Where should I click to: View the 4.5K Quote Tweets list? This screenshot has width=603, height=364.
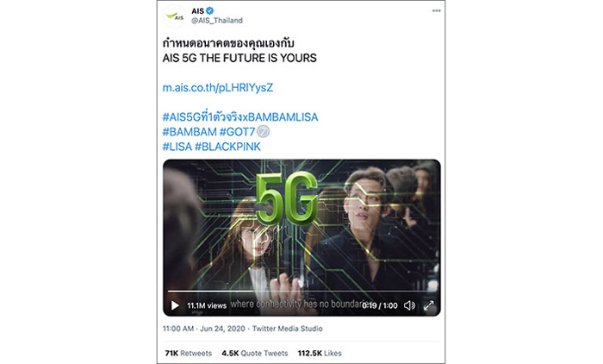click(255, 353)
